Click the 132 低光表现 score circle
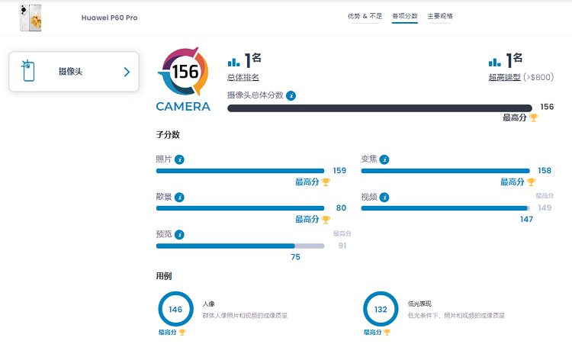The width and height of the screenshot is (572, 357). (x=381, y=309)
